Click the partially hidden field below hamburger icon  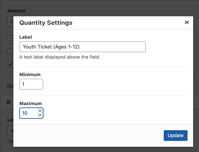click(x=10, y=131)
